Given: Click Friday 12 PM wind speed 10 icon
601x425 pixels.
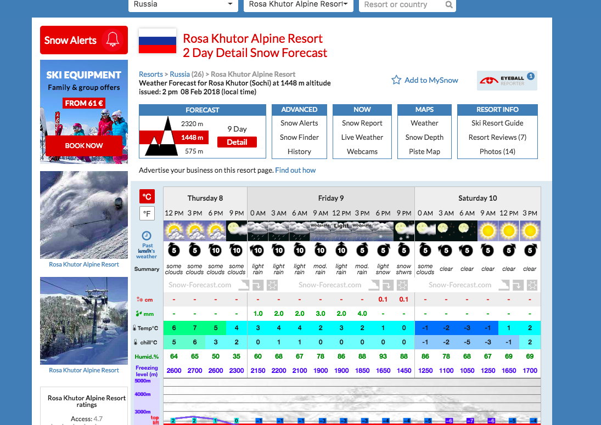Looking at the screenshot, I should pos(341,250).
